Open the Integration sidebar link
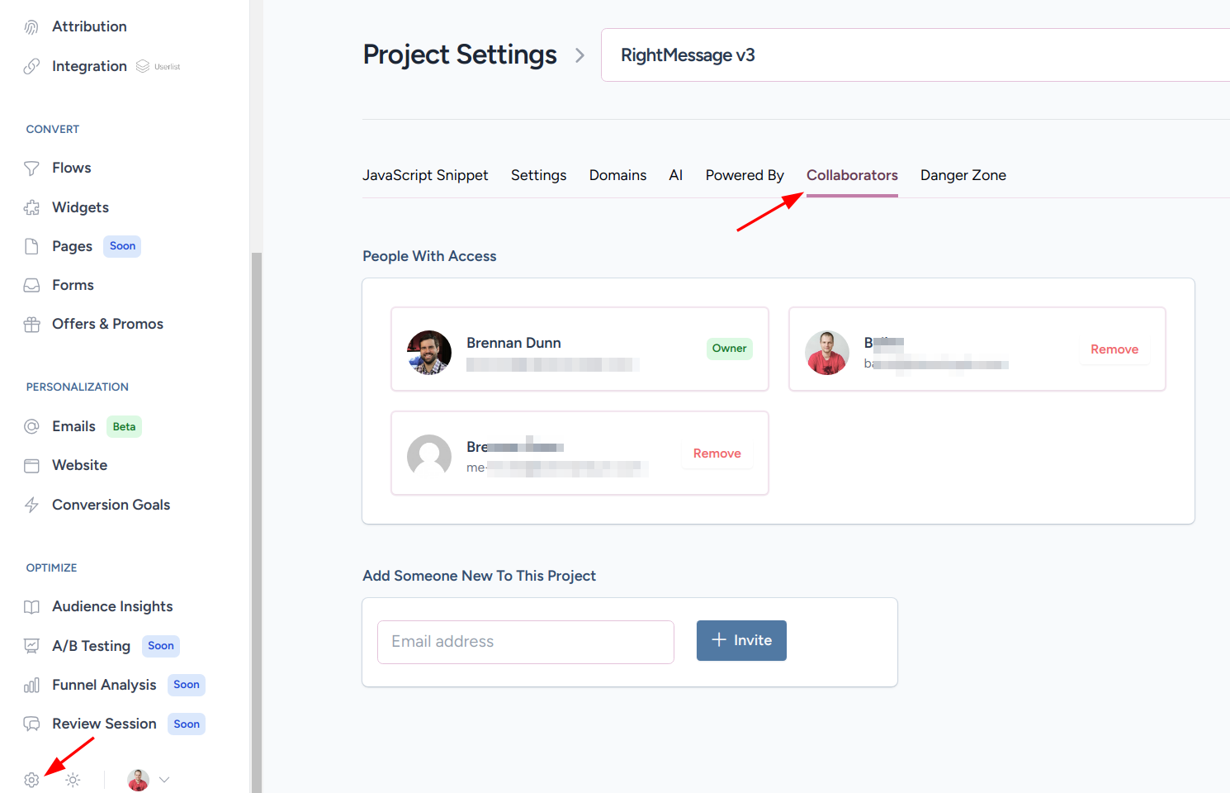This screenshot has height=793, width=1230. 89,66
